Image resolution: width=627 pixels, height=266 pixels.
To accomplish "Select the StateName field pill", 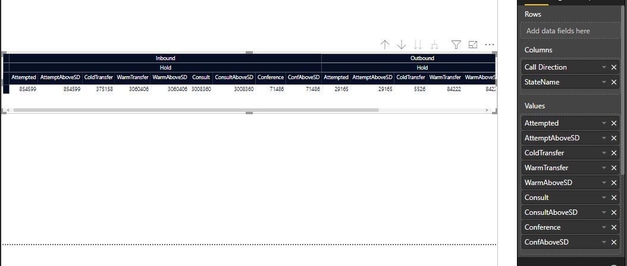I will point(570,82).
